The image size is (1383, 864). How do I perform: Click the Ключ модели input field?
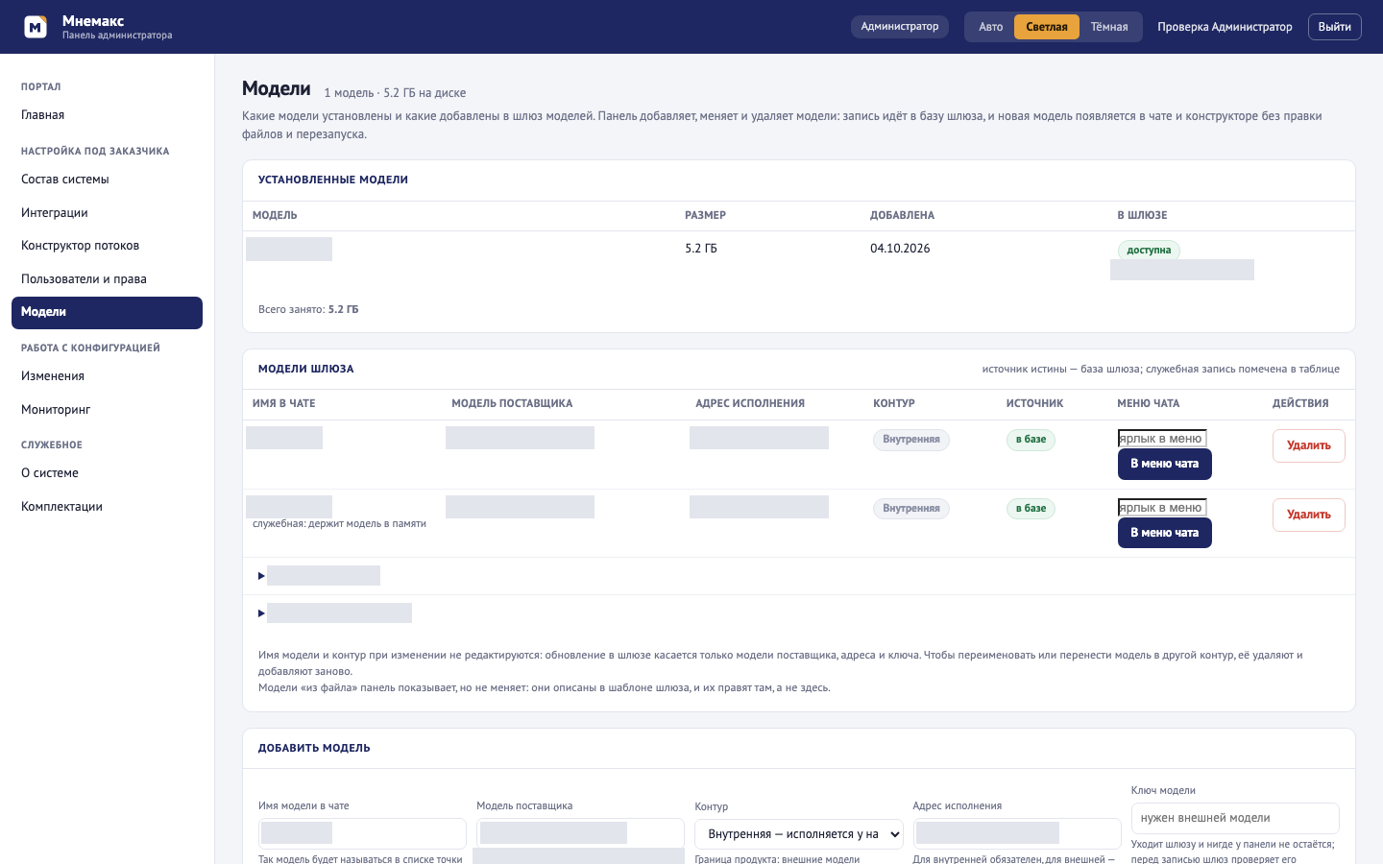point(1235,818)
